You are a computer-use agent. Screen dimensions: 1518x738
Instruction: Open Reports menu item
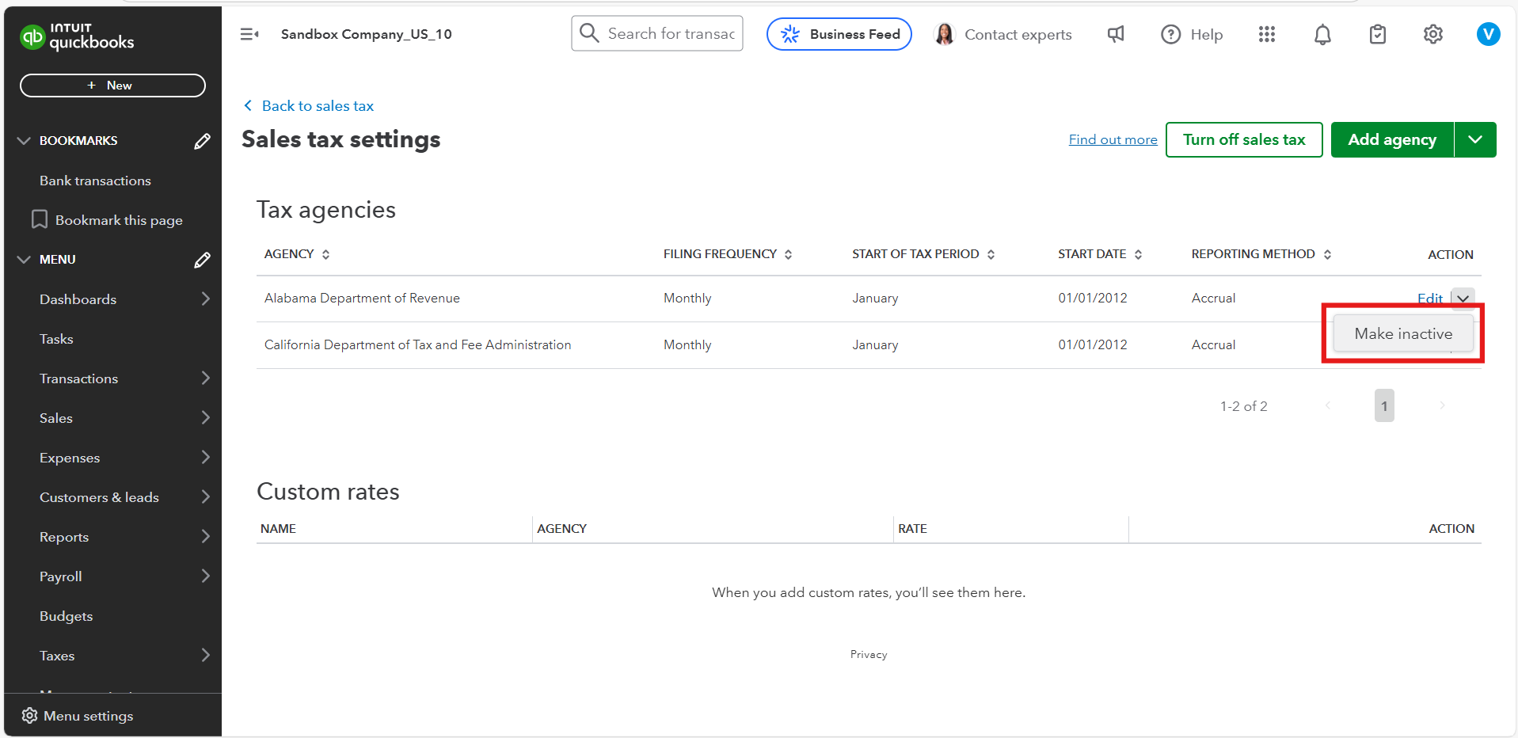pyautogui.click(x=64, y=537)
